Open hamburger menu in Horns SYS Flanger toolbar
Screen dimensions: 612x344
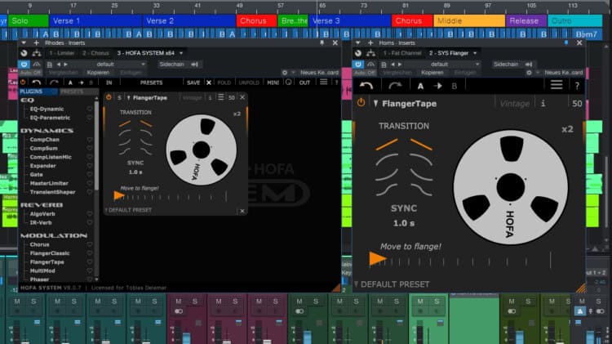click(557, 84)
